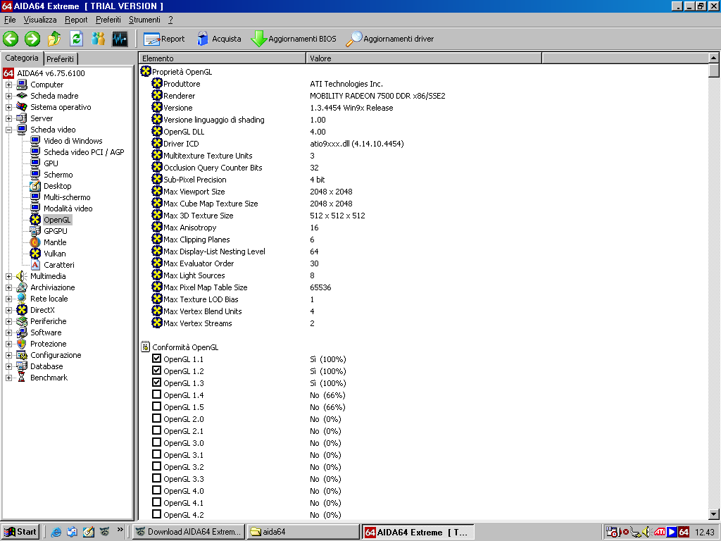Go back with the green left arrow
This screenshot has height=541, width=721.
11,39
